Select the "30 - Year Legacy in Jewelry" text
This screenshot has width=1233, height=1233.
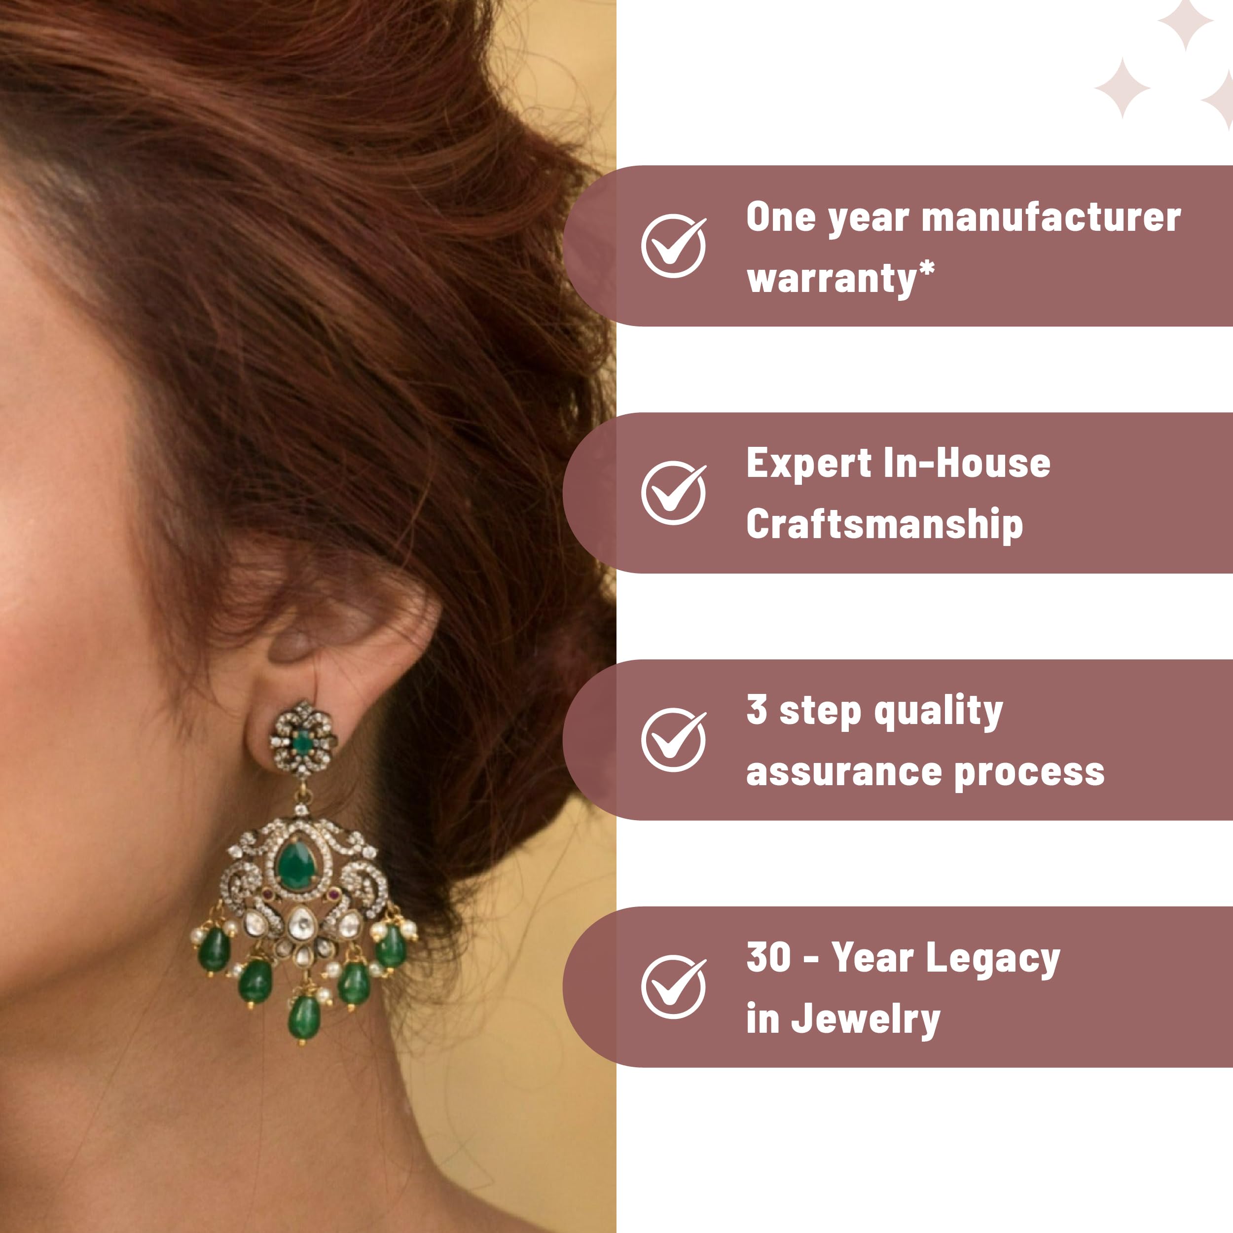pyautogui.click(x=903, y=988)
